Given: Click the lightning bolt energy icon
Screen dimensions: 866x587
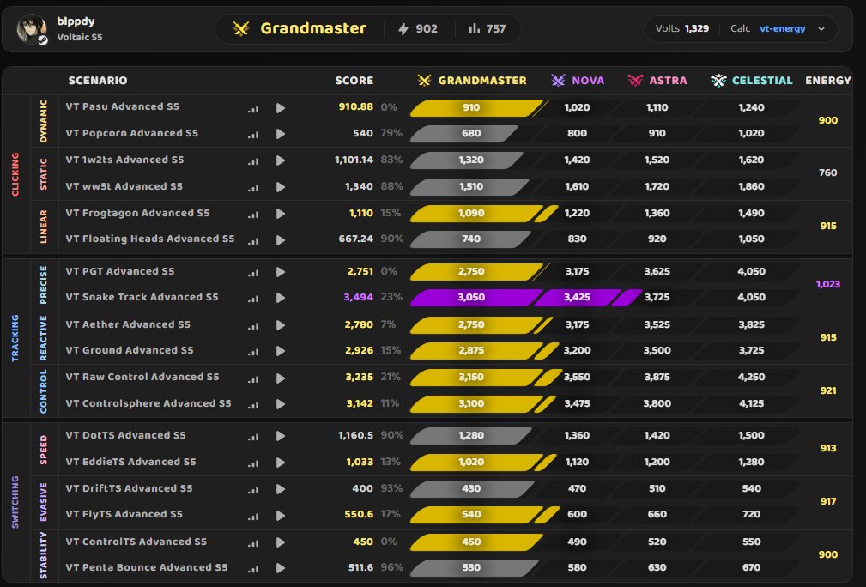Looking at the screenshot, I should tap(403, 28).
